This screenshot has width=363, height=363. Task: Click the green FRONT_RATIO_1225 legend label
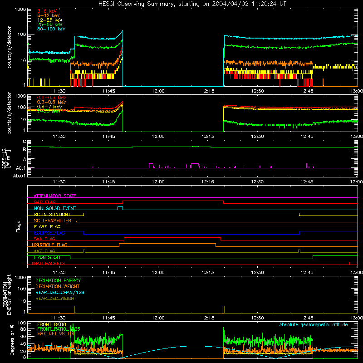click(59, 329)
